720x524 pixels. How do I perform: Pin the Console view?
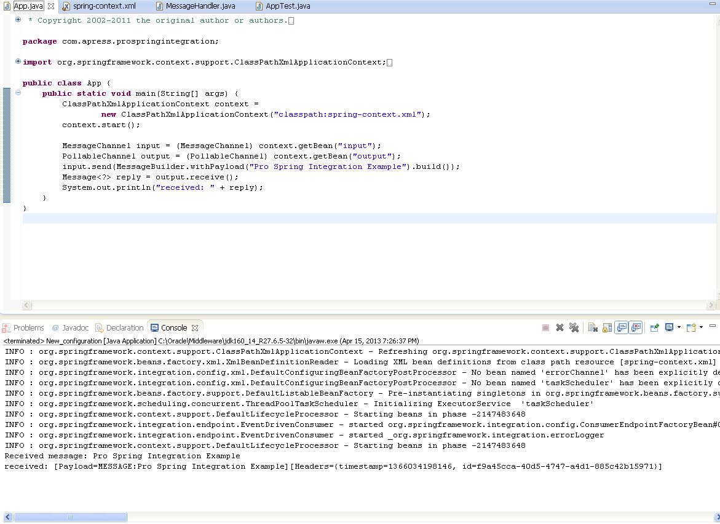coord(654,327)
